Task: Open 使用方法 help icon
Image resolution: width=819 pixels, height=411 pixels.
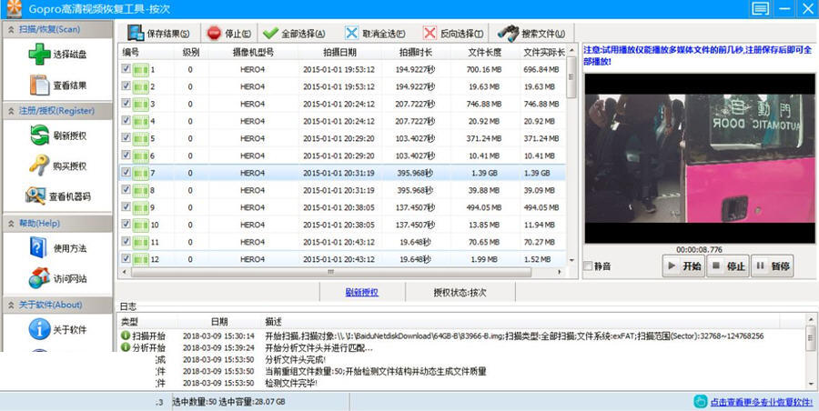Action: tap(38, 247)
